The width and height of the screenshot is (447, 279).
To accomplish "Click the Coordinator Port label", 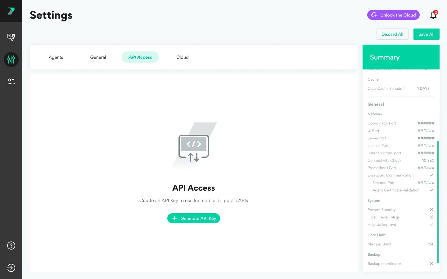I will [382, 123].
